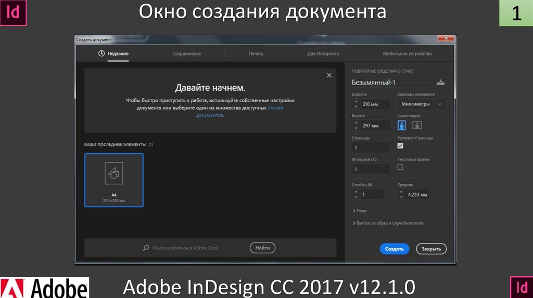Enable the Текстовый фрейм checkbox
Viewport: 533px width, 298px height.
pos(400,167)
